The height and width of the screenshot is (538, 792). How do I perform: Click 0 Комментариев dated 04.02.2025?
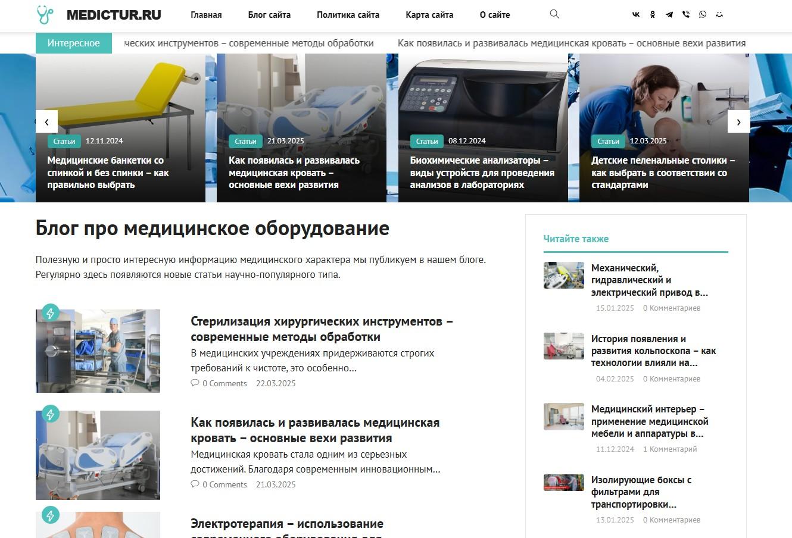[x=672, y=379]
